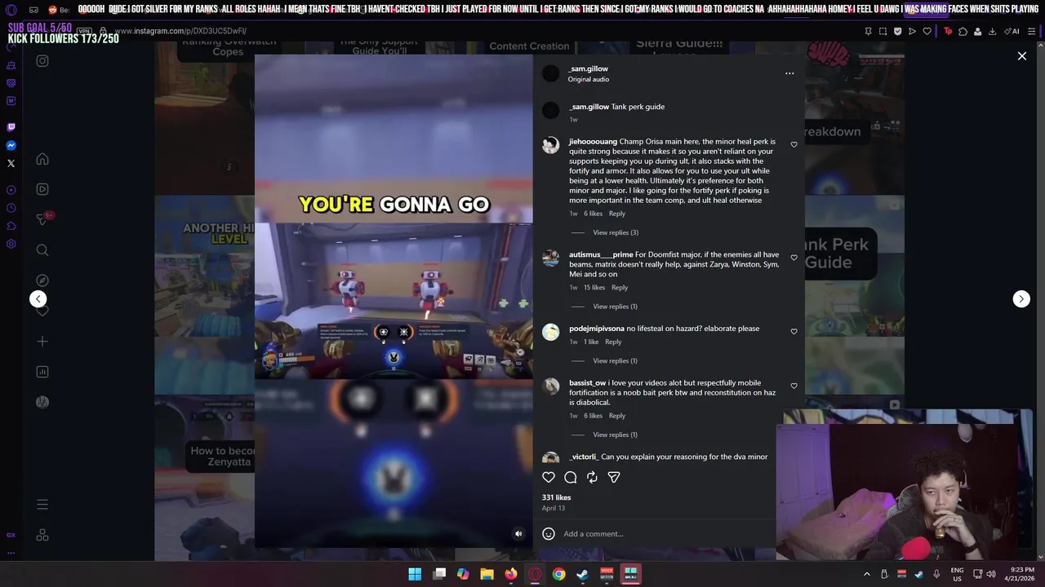Open Instagram Home in sidebar
The width and height of the screenshot is (1045, 587).
[42, 159]
